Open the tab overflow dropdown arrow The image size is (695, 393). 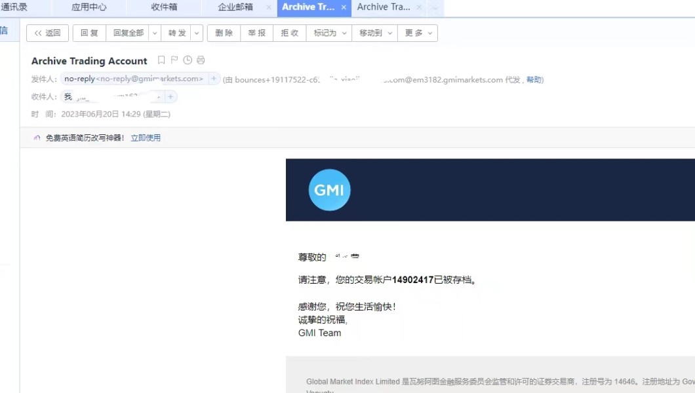pyautogui.click(x=435, y=8)
